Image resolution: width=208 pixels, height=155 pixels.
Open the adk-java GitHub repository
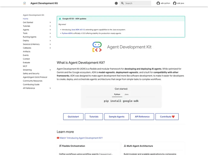pyautogui.click(x=179, y=3)
